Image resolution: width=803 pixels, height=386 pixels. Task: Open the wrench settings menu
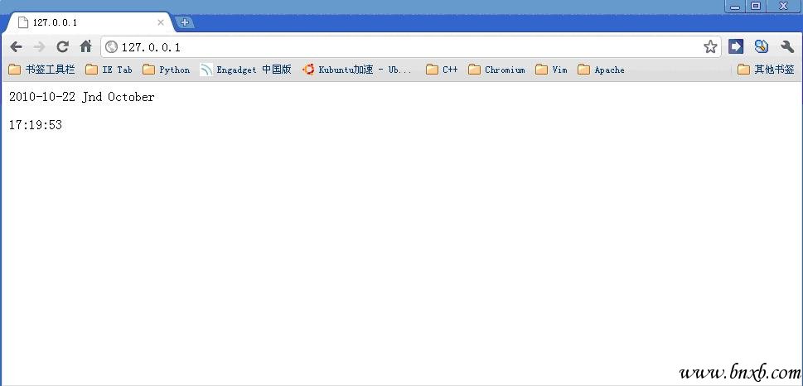[786, 47]
